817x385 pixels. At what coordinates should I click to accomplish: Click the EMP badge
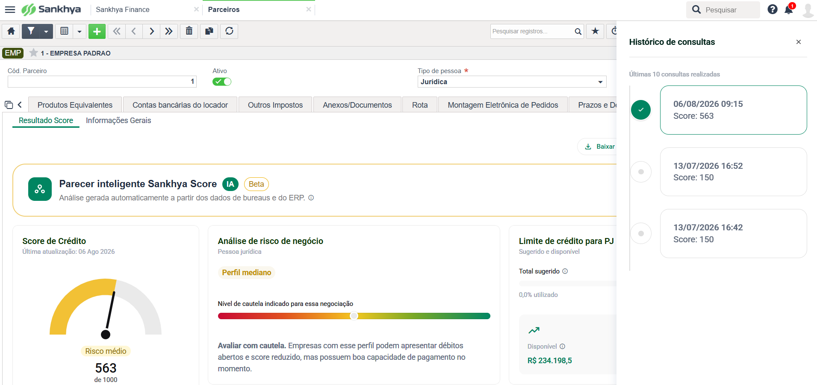coord(13,53)
